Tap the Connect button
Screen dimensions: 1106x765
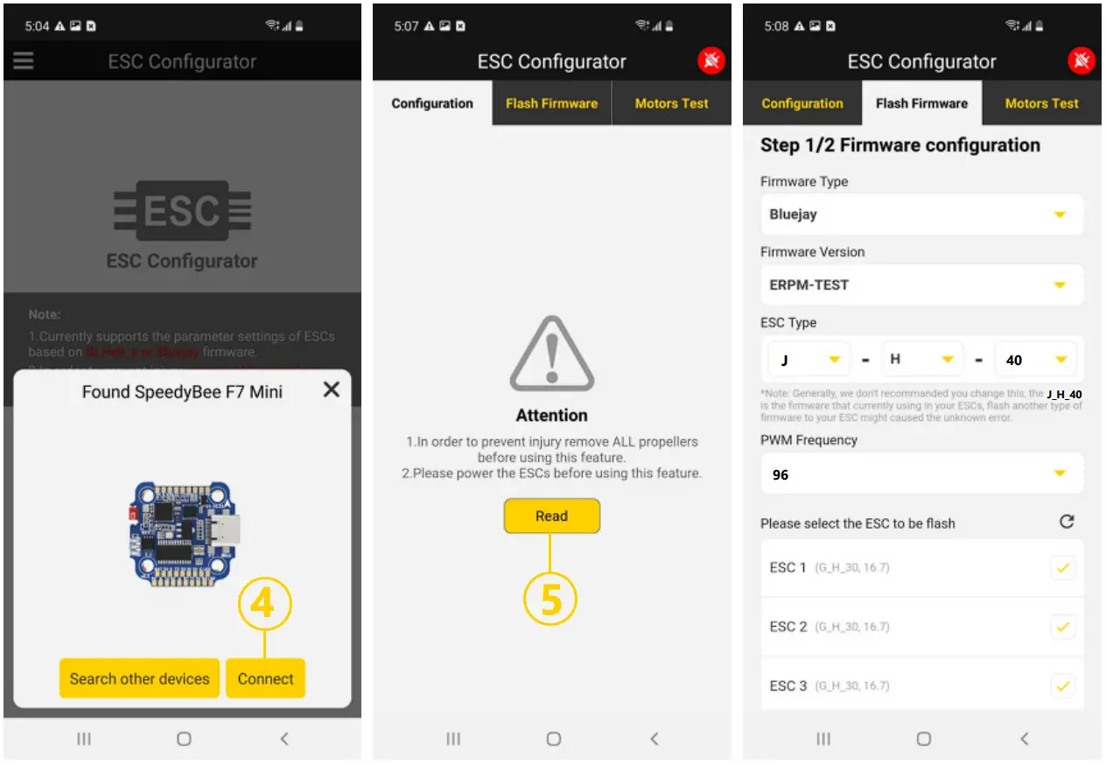(x=265, y=678)
